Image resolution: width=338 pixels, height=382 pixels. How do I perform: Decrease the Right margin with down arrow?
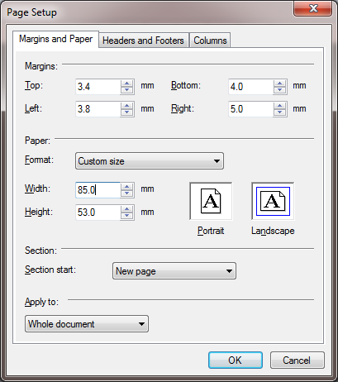[280, 112]
